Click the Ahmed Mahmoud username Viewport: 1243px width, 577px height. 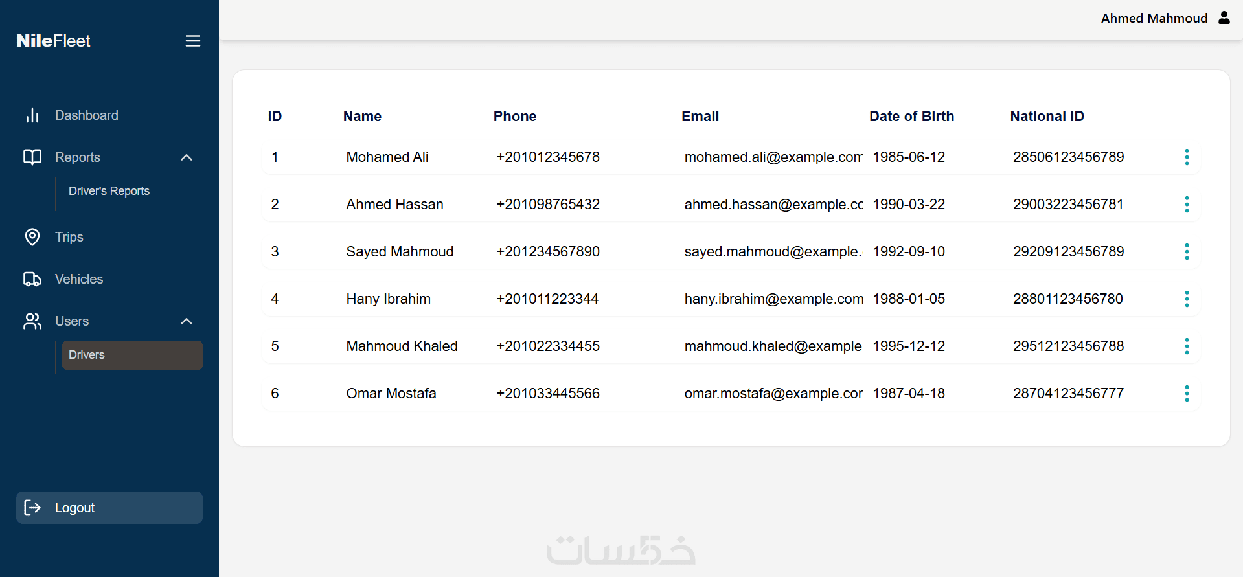click(1154, 18)
